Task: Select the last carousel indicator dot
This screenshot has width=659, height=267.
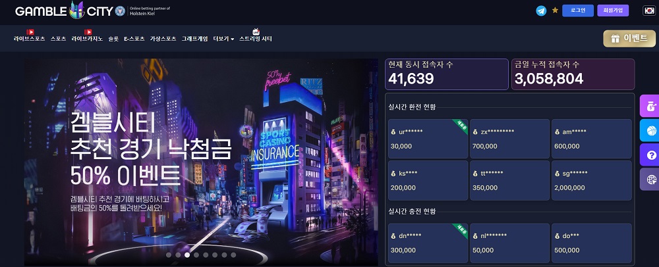Action: point(233,255)
